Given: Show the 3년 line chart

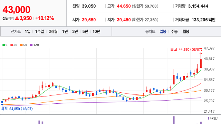Looking at the screenshot, I should coord(75,31).
